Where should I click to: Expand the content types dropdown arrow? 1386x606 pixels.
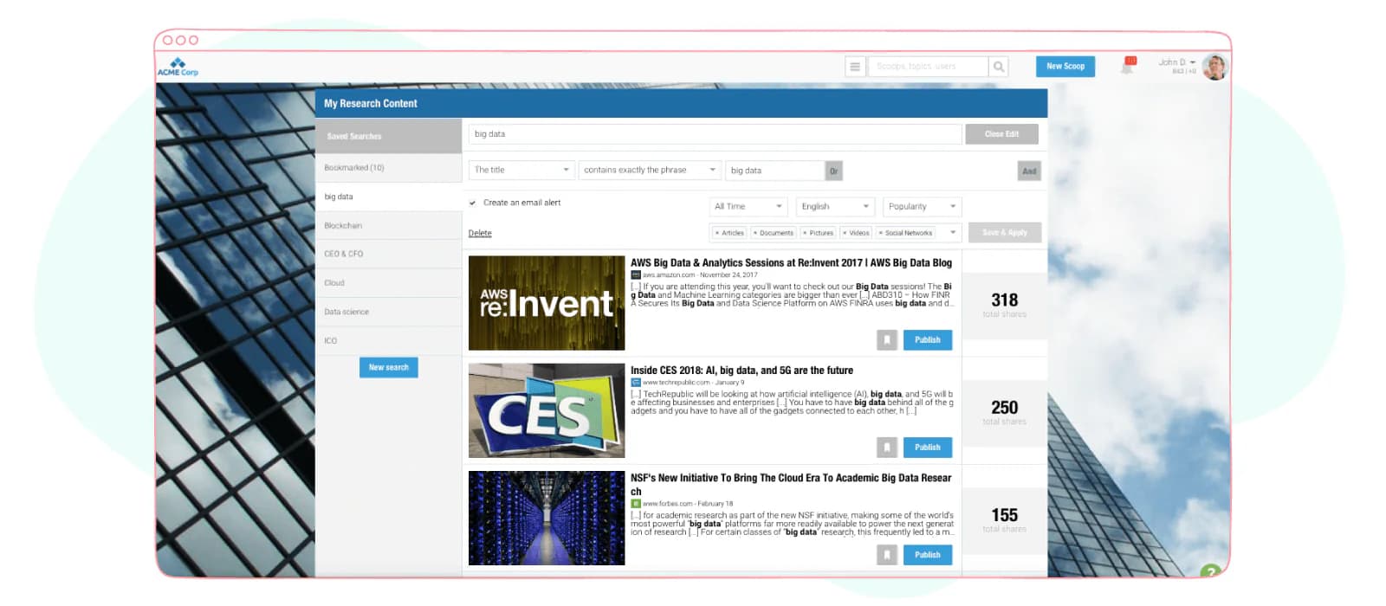[953, 233]
